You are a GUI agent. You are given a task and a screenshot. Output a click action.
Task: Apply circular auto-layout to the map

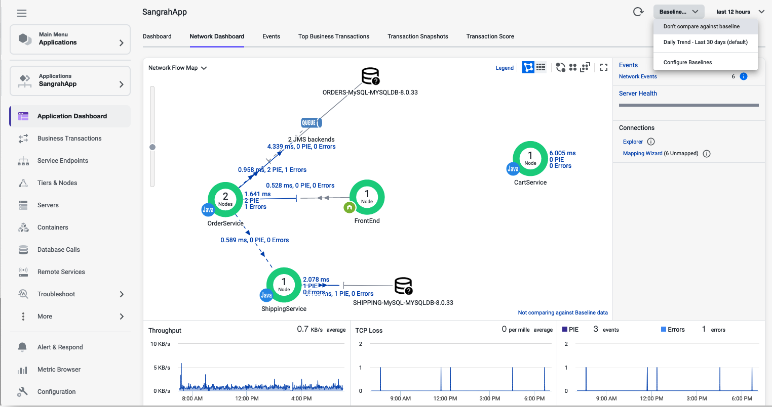coord(560,67)
